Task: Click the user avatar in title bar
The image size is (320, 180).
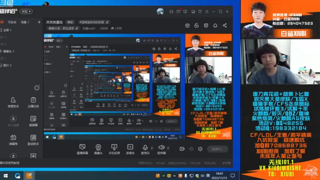Action: pos(160,12)
